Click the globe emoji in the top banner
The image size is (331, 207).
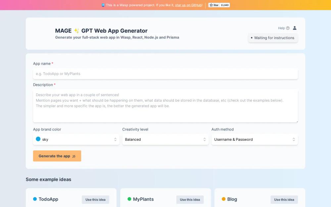(x=103, y=5)
